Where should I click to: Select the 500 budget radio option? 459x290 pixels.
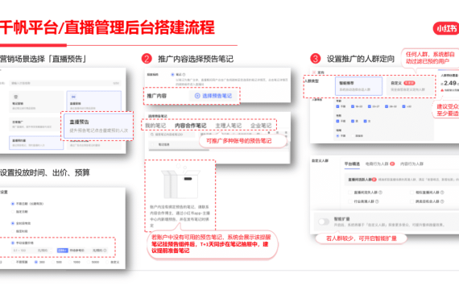[x=53, y=262]
